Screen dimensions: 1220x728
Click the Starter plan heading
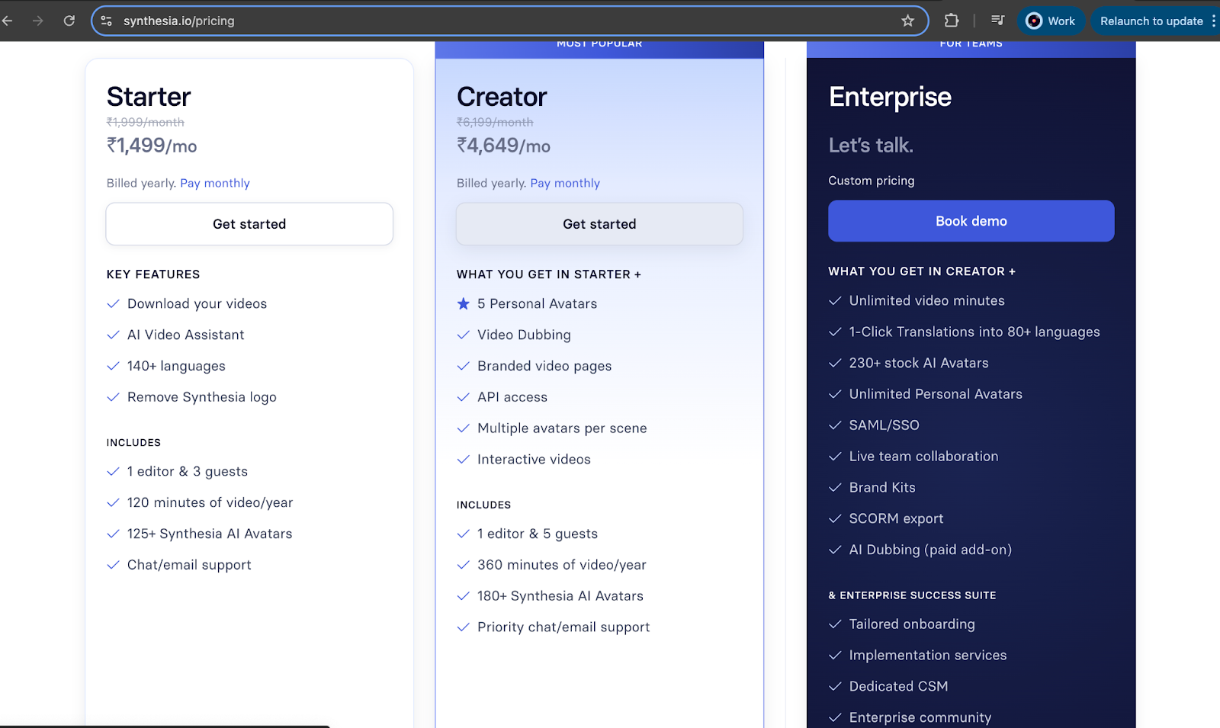(x=149, y=97)
